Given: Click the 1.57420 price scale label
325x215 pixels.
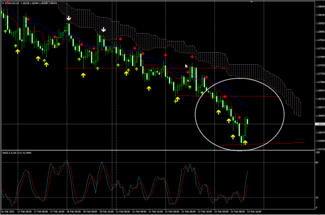Looking at the screenshot, I should pyautogui.click(x=320, y=65).
